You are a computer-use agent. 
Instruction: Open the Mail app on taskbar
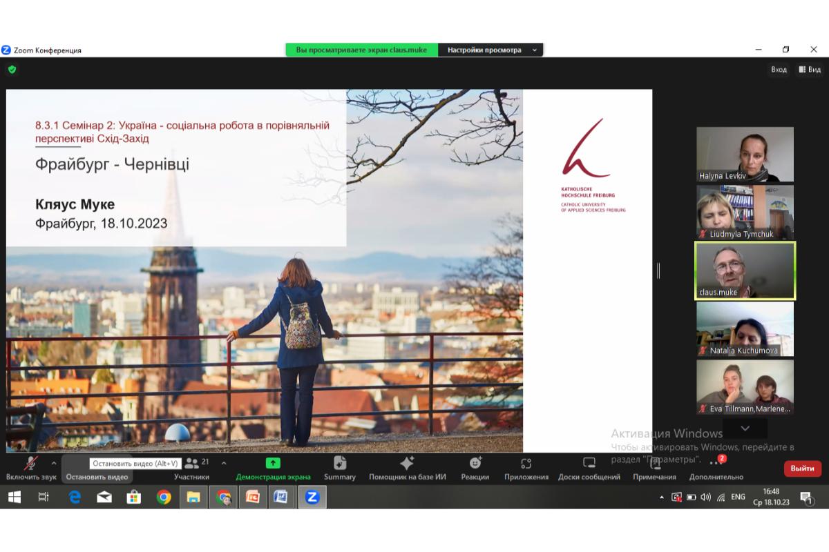104,497
